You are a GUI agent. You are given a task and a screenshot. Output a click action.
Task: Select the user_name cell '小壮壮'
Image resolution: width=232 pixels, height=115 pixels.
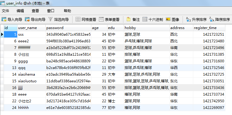[31, 54]
